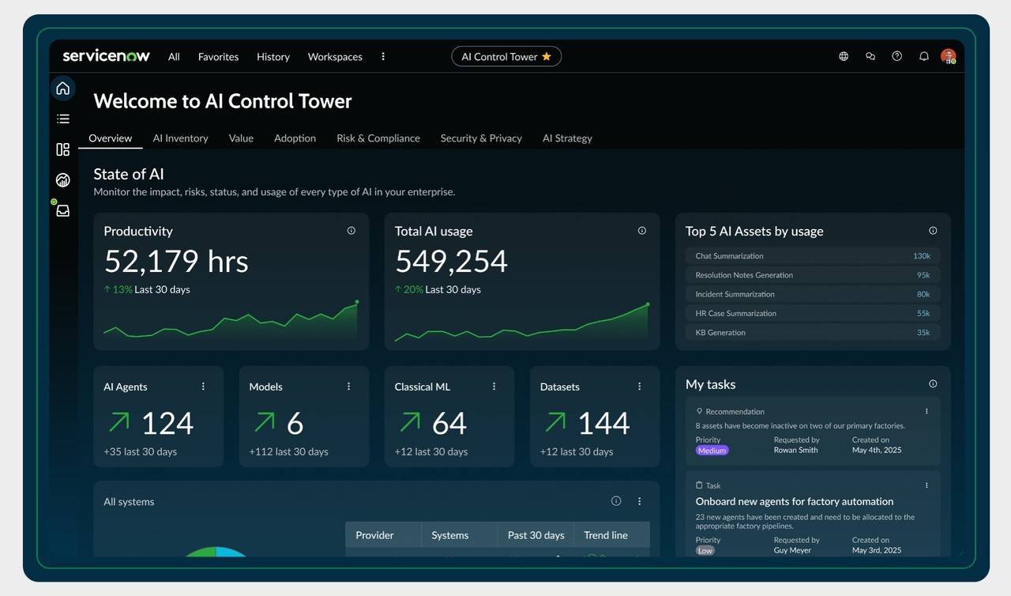Open the list view sidebar icon
This screenshot has height=596, width=1011.
(x=63, y=119)
